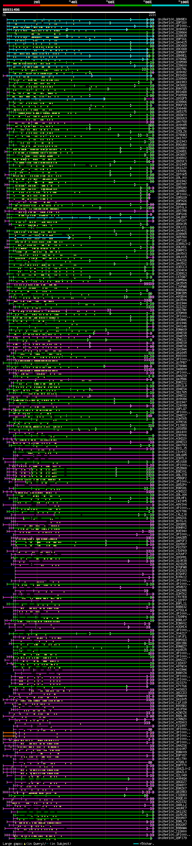Click the green ~80% identity color bar

[133, 5]
